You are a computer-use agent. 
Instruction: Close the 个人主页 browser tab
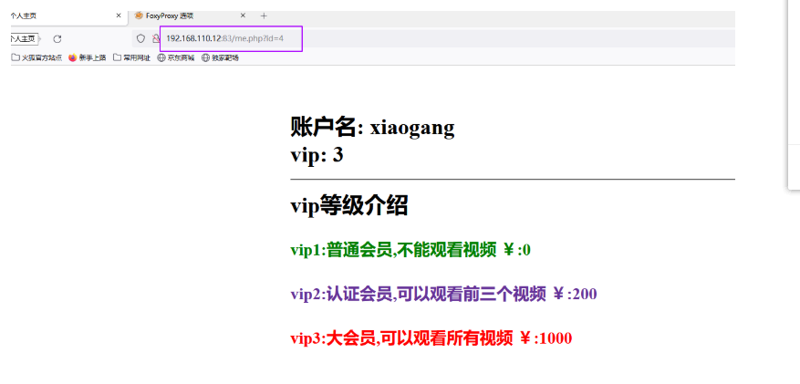pos(119,16)
